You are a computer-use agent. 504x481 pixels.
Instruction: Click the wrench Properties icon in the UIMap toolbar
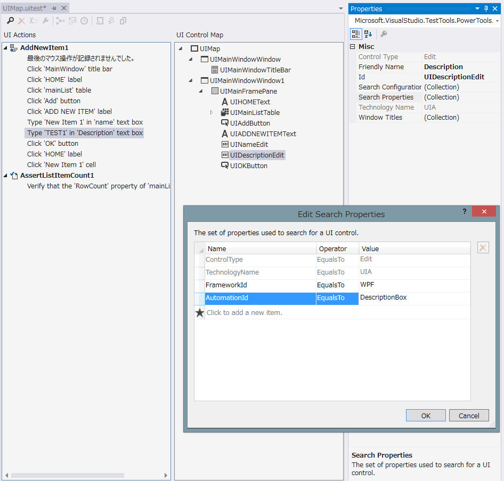(x=45, y=21)
